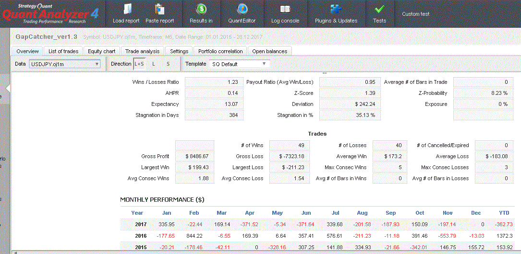The image size is (521, 254).
Task: Open Log console book icon
Action: (x=285, y=9)
